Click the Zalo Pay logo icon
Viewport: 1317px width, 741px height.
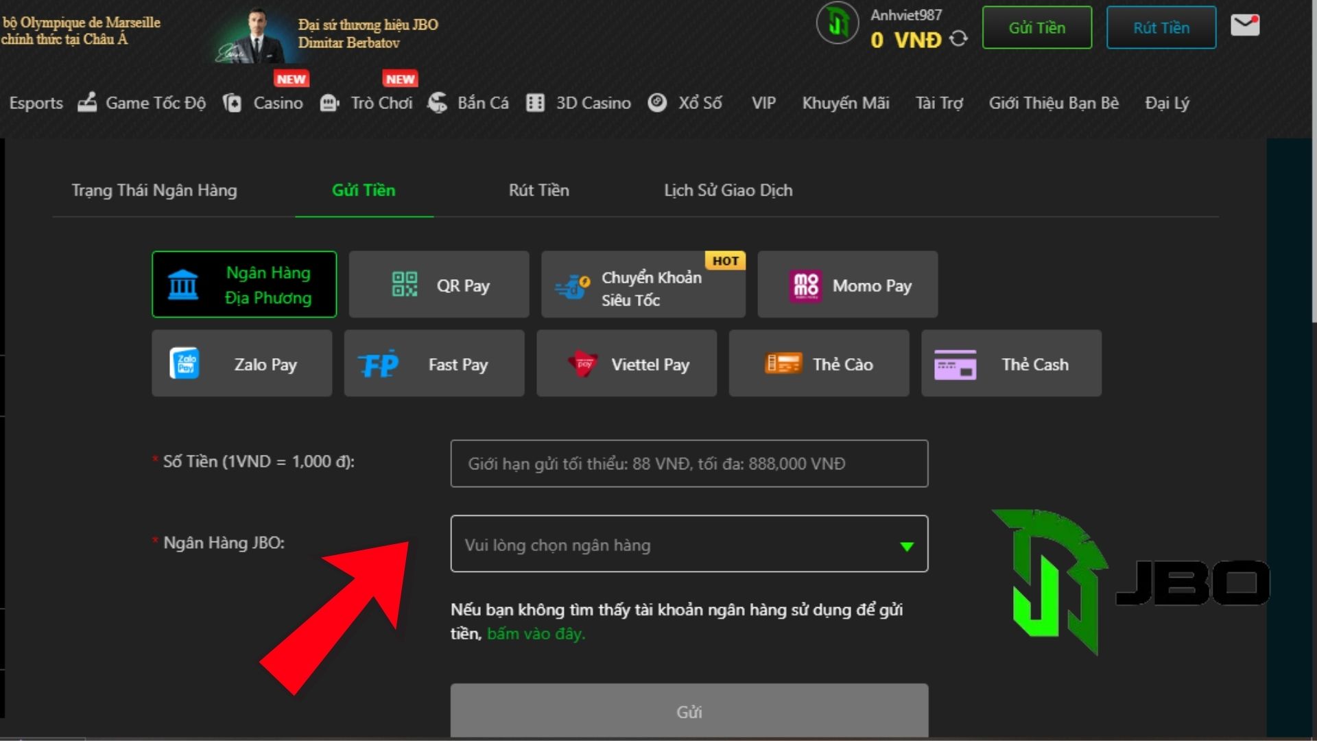tap(185, 364)
